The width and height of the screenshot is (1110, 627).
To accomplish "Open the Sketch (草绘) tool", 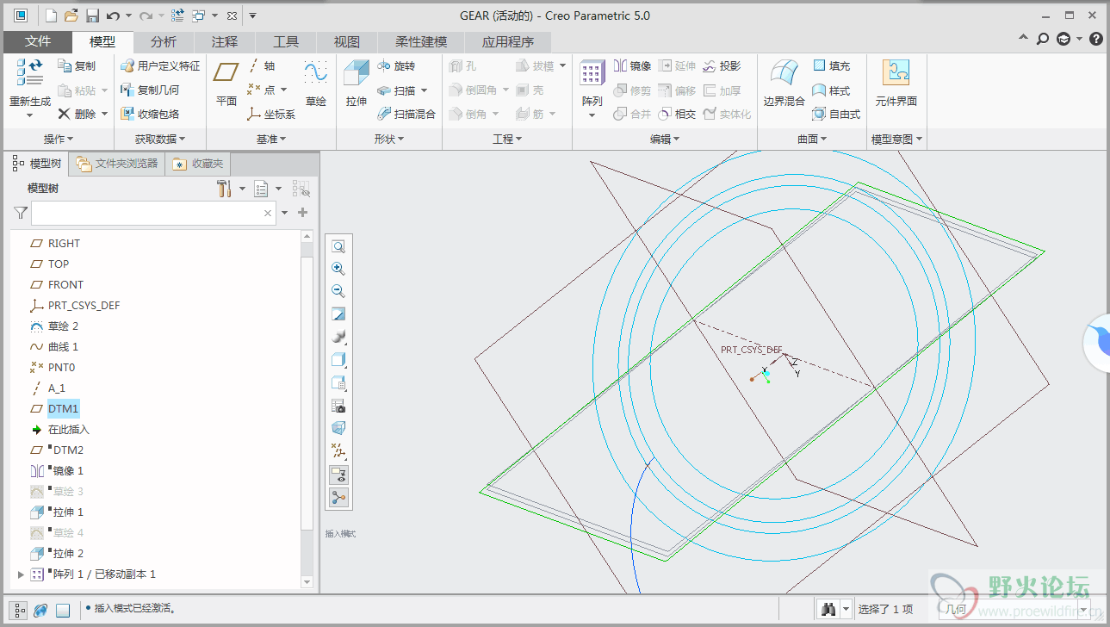I will pyautogui.click(x=316, y=84).
